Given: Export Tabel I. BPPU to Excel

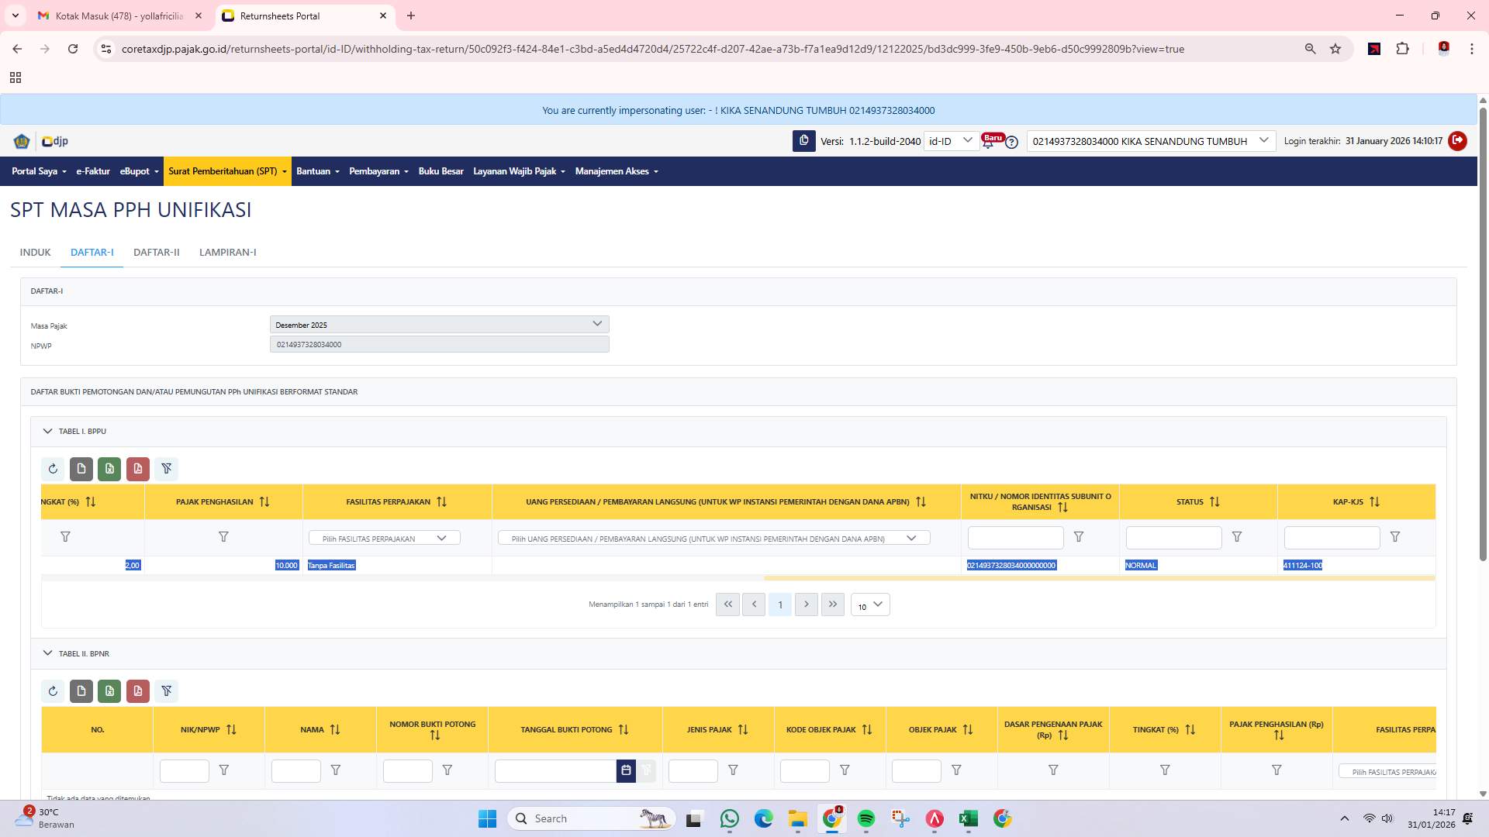Looking at the screenshot, I should click(109, 469).
